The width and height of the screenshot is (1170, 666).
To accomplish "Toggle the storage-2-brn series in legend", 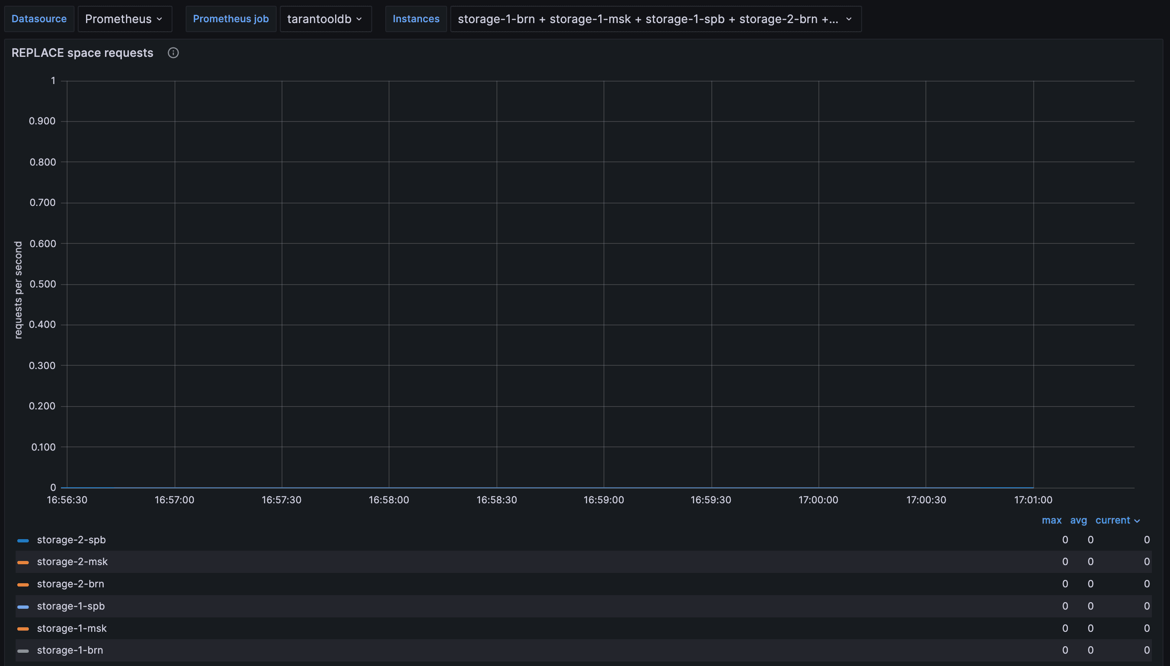I will tap(70, 584).
